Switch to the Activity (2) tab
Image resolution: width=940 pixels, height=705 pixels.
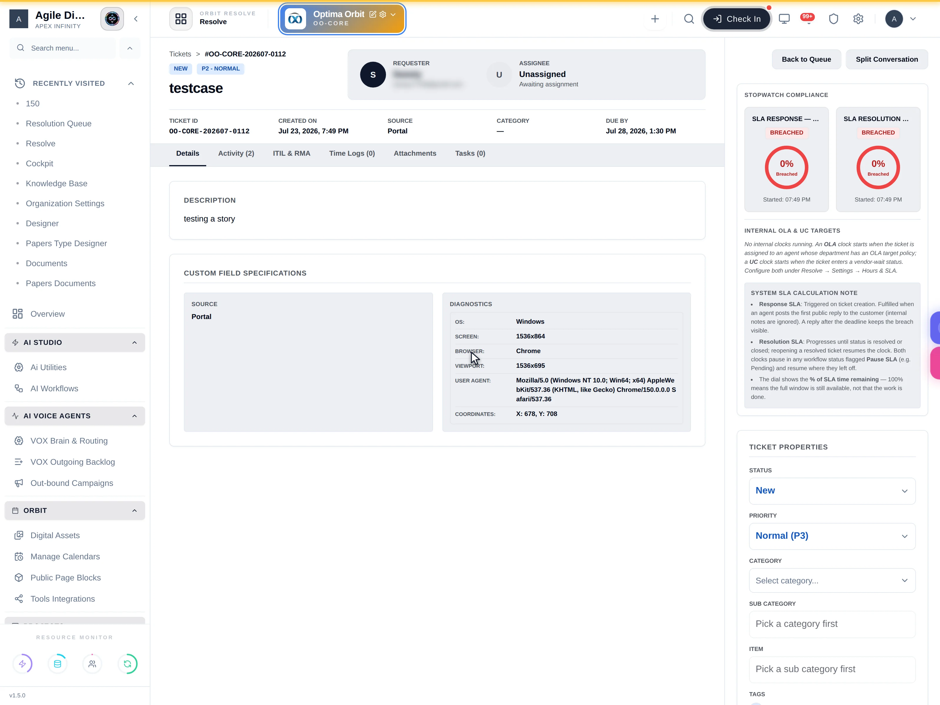tap(236, 154)
